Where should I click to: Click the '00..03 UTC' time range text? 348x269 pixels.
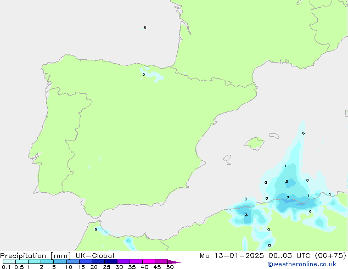click(x=290, y=256)
